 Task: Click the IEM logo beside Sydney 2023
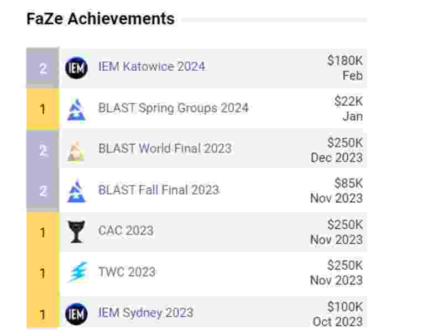pos(76,313)
